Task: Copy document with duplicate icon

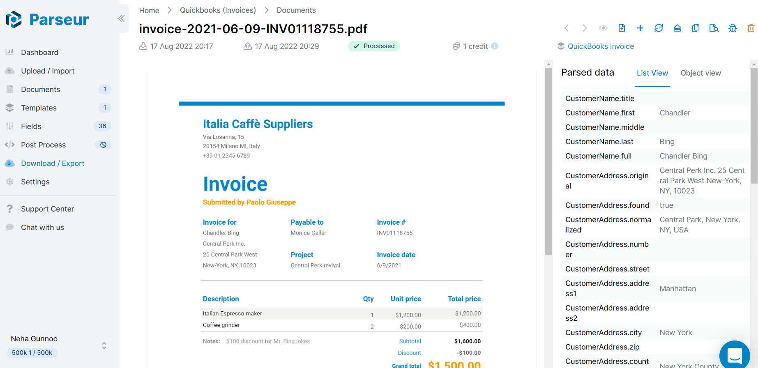Action: point(696,28)
